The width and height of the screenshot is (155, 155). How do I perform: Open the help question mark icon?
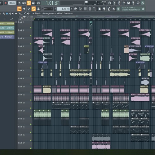(x=124, y=3)
